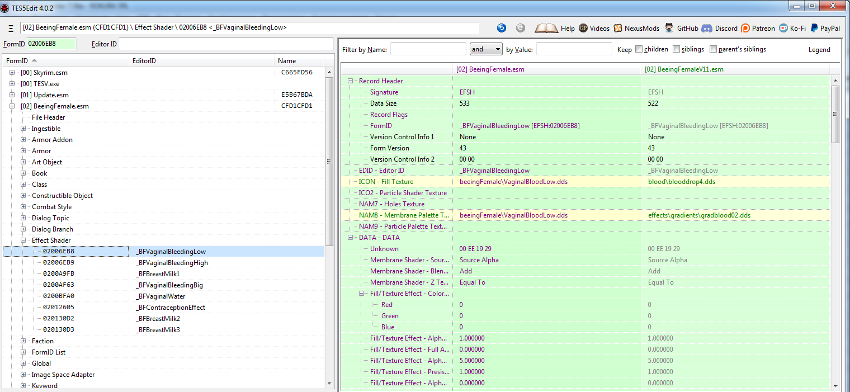Open the hamburger main menu
Image resolution: width=850 pixels, height=392 pixels.
point(11,29)
